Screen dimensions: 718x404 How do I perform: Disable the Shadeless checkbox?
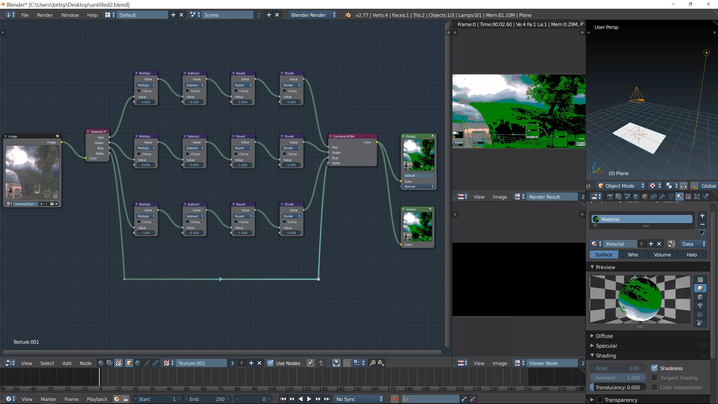654,368
